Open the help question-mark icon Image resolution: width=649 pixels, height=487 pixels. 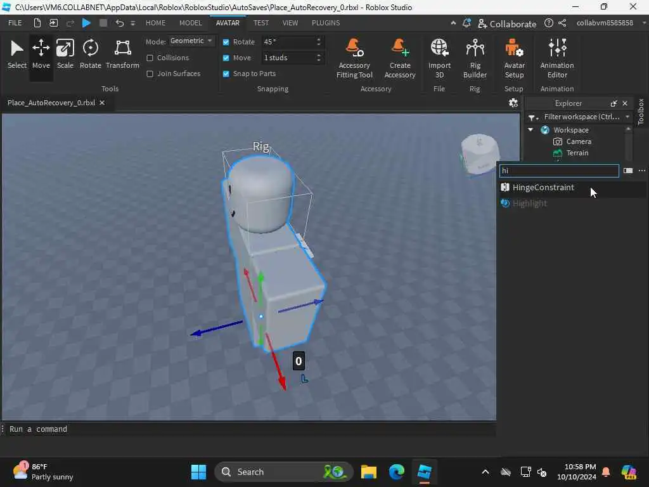click(548, 23)
